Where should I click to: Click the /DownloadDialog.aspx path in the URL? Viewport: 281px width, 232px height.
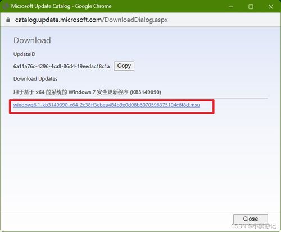[x=135, y=20]
